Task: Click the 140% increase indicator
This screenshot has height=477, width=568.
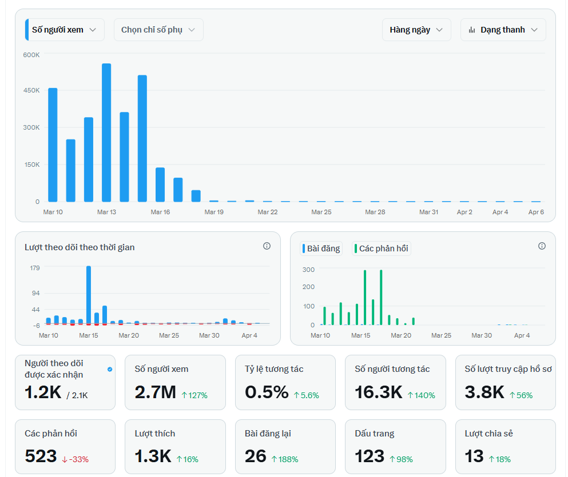Action: (422, 395)
